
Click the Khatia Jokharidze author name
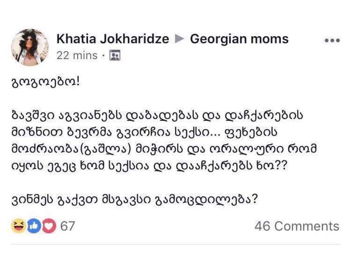113,39
